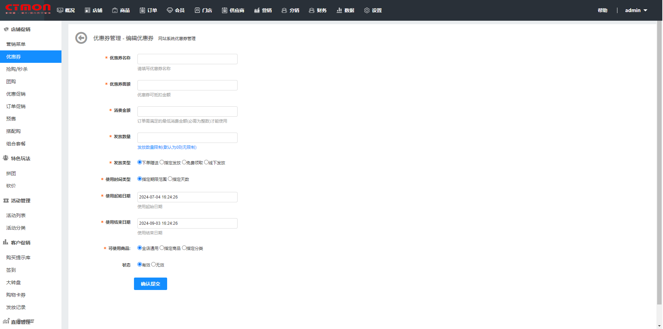Choose 指定天数 for usage time type
663x329 pixels.
pos(170,179)
